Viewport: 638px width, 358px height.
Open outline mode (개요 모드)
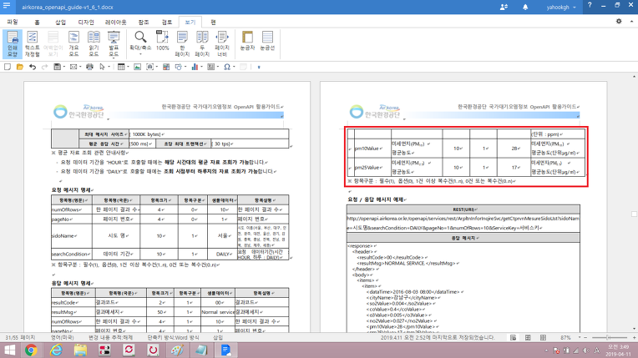(x=73, y=43)
